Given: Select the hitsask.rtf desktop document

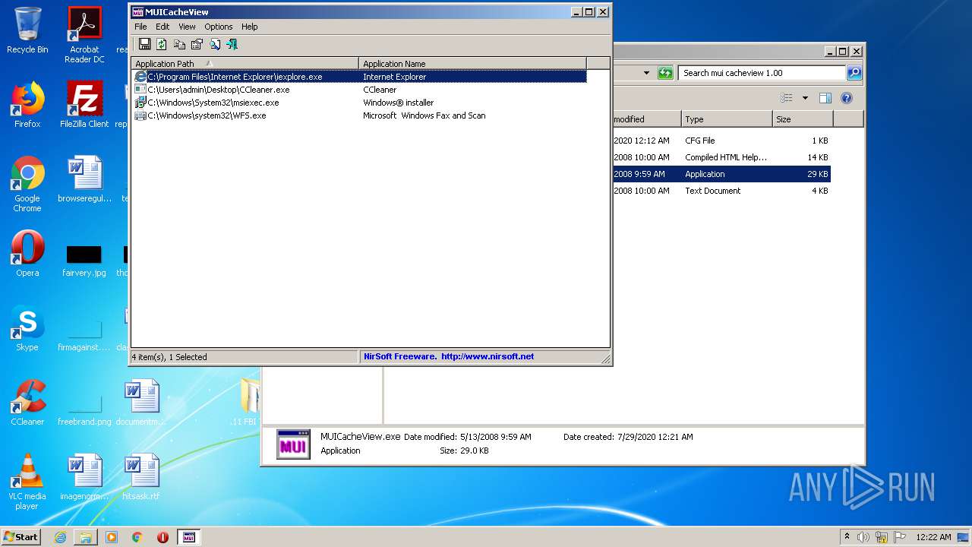Looking at the screenshot, I should click(x=141, y=477).
